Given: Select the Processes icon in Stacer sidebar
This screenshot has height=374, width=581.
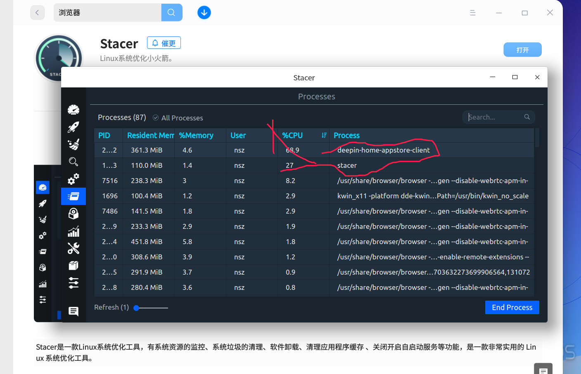Looking at the screenshot, I should (x=74, y=196).
